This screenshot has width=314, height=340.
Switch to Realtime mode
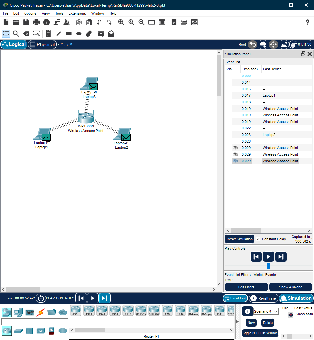tap(263, 298)
